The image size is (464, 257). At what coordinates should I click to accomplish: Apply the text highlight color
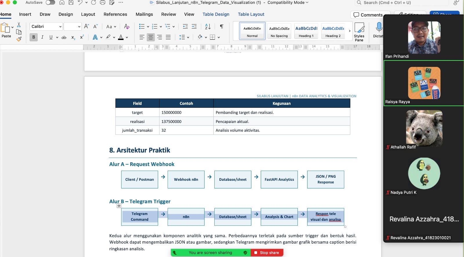tap(108, 37)
